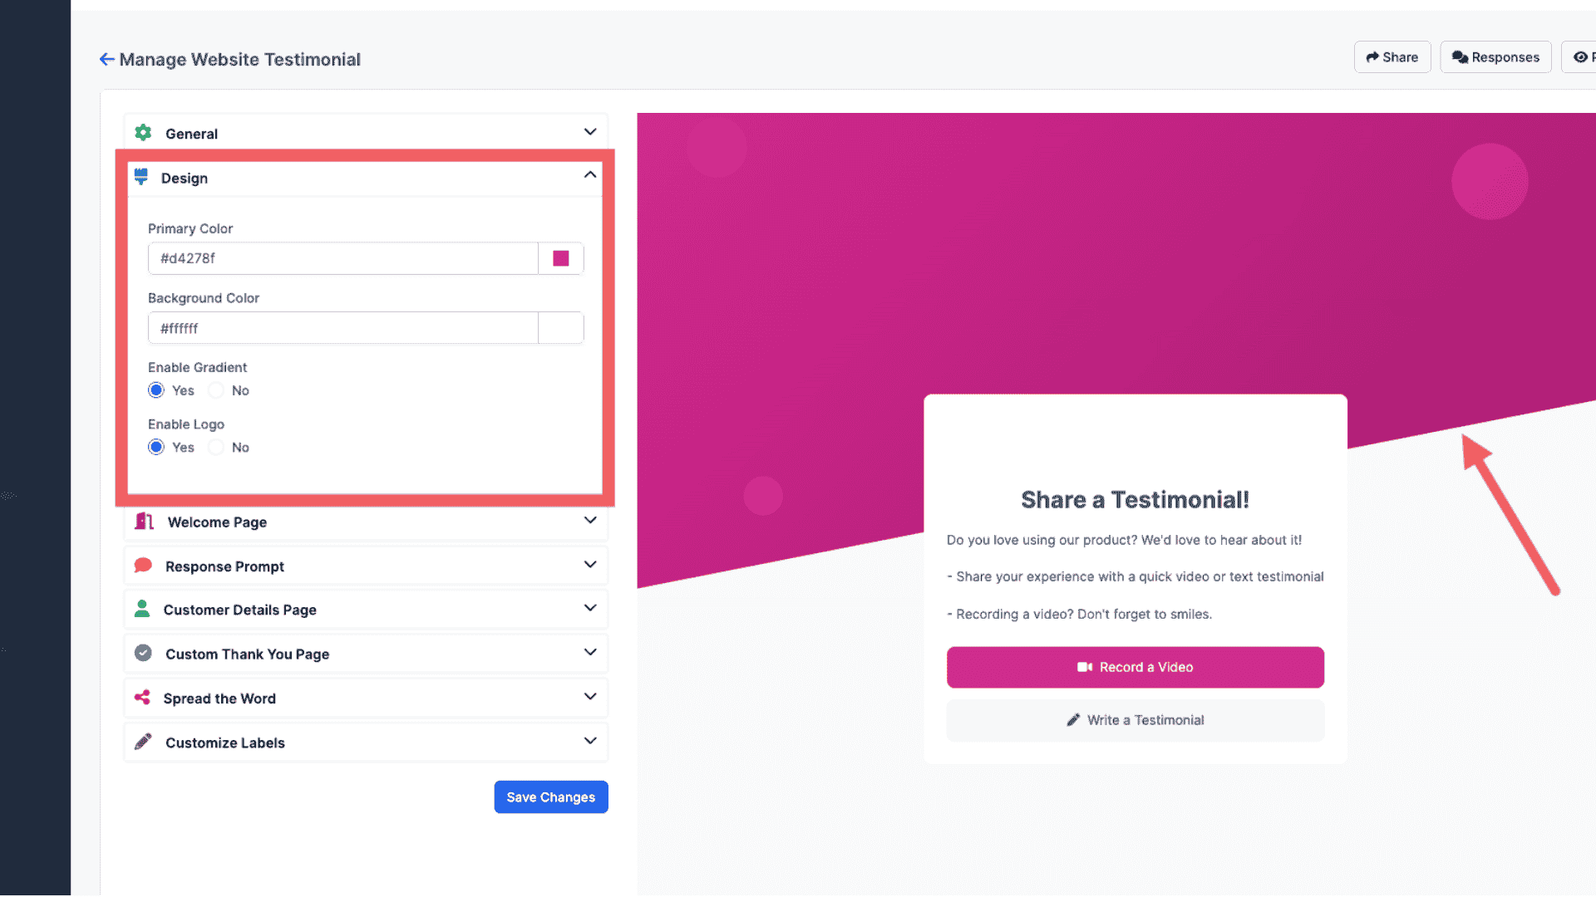This screenshot has height=897, width=1596.
Task: Click the Response Prompt speech bubble icon
Action: tap(143, 566)
